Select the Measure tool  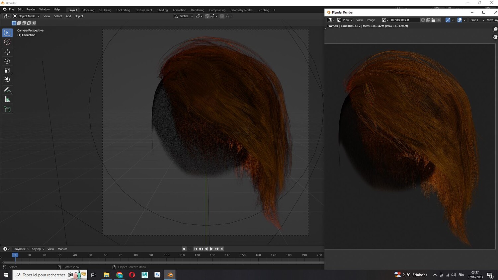(7, 99)
